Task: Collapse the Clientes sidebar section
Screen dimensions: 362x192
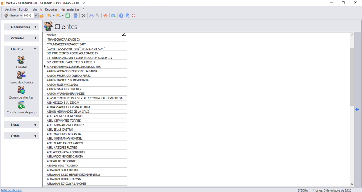Action: (x=21, y=49)
